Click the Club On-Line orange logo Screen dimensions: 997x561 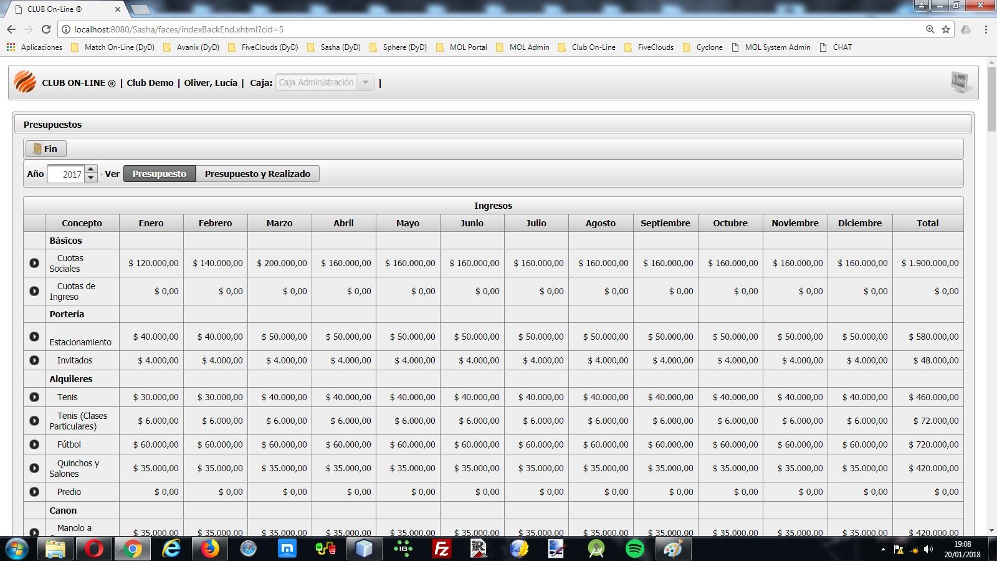click(25, 82)
